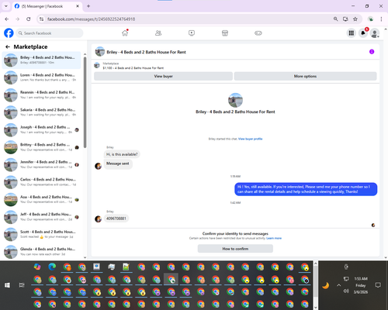Open the Friends icon in top navigation
The image size is (388, 310).
click(x=158, y=33)
